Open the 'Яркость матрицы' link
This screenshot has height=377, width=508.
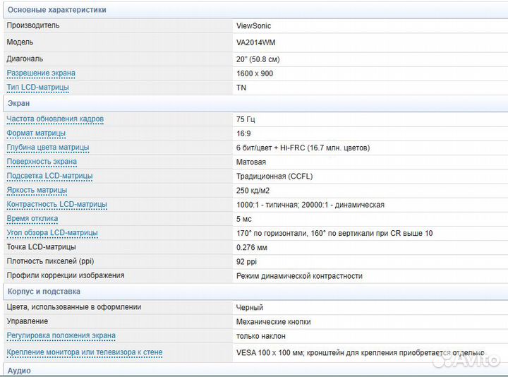[37, 191]
